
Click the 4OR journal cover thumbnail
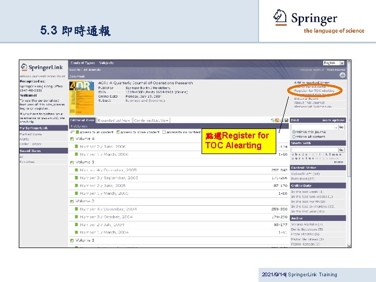pyautogui.click(x=81, y=98)
